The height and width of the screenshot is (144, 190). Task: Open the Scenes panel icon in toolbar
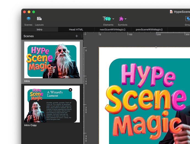pyautogui.click(x=29, y=19)
